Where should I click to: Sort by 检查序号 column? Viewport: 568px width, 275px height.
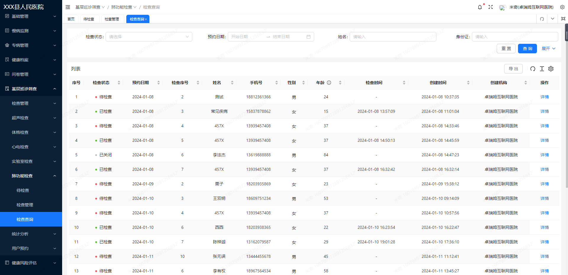coord(198,83)
